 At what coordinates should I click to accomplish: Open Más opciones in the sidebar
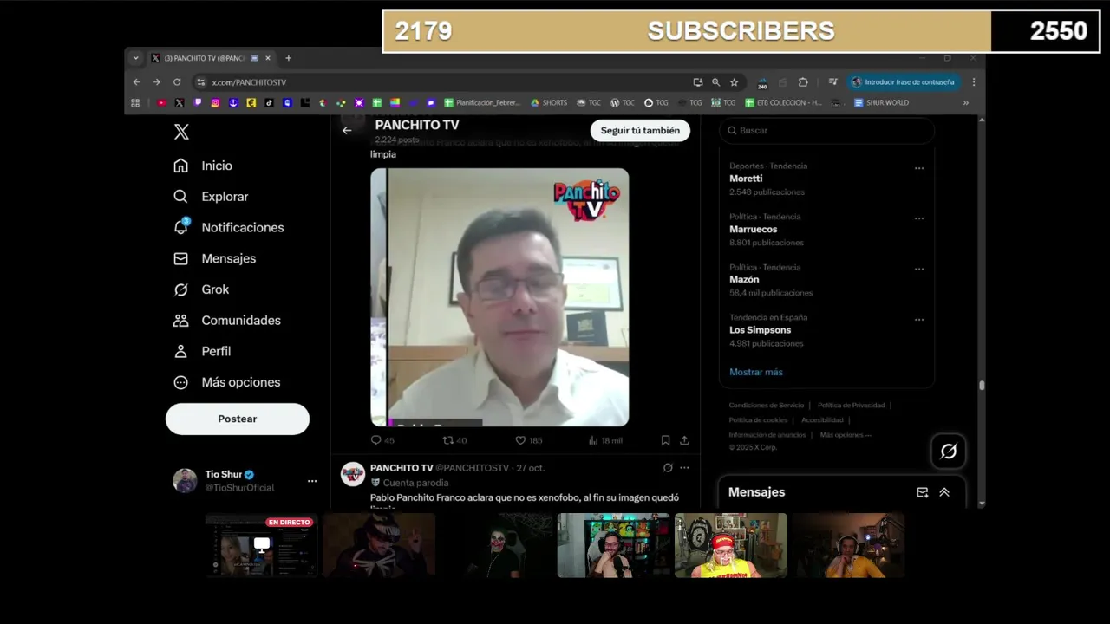tap(226, 382)
